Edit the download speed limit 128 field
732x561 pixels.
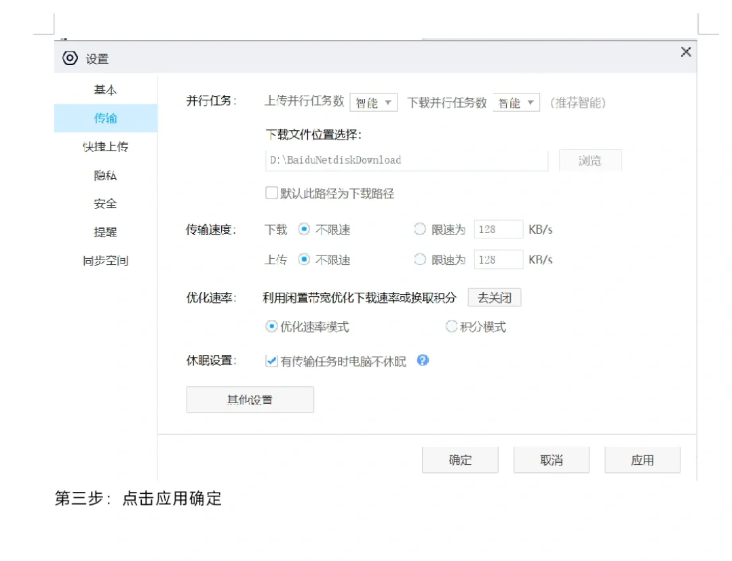(x=498, y=229)
